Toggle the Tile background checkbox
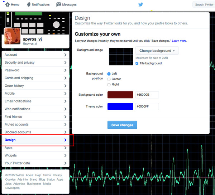Screen dimensions: 215x195 pyautogui.click(x=137, y=63)
